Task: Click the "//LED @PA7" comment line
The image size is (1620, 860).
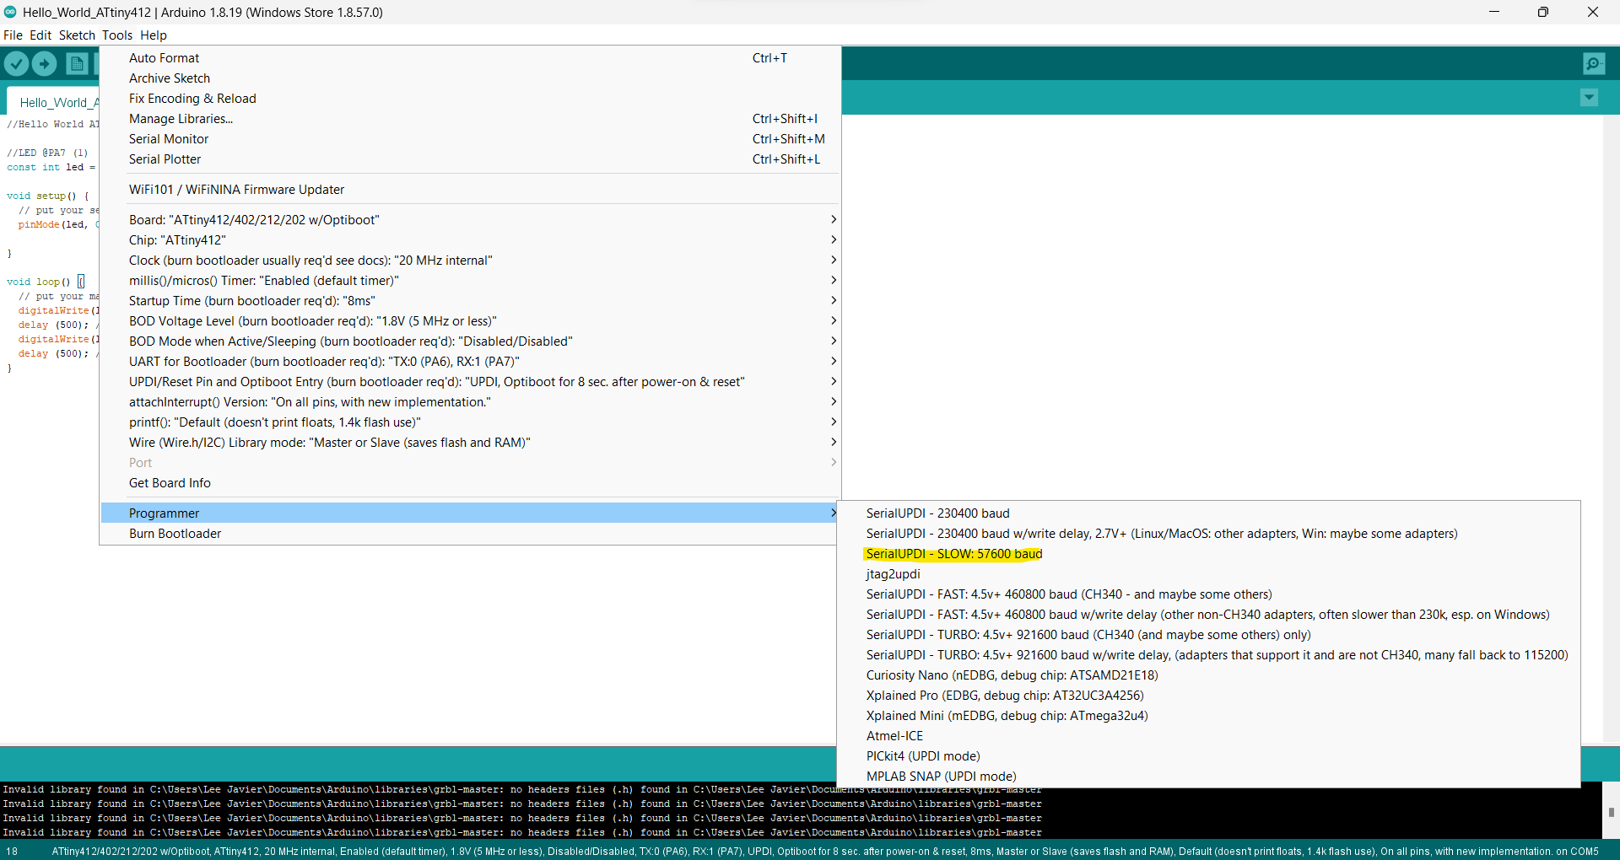Action: [x=47, y=153]
